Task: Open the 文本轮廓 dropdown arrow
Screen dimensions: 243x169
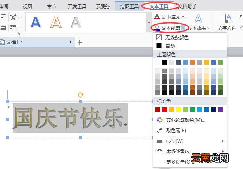Action: pyautogui.click(x=183, y=28)
